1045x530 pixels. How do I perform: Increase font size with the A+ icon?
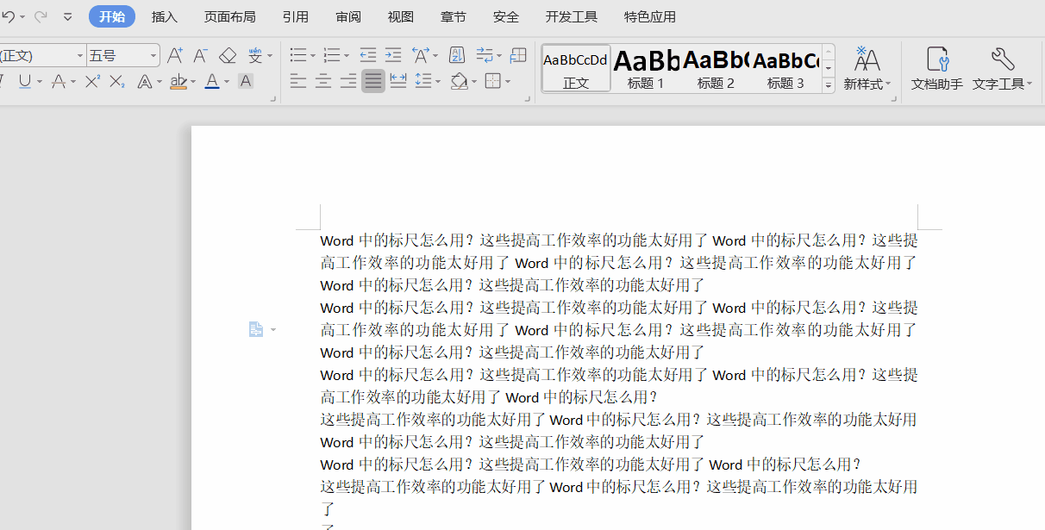point(175,55)
